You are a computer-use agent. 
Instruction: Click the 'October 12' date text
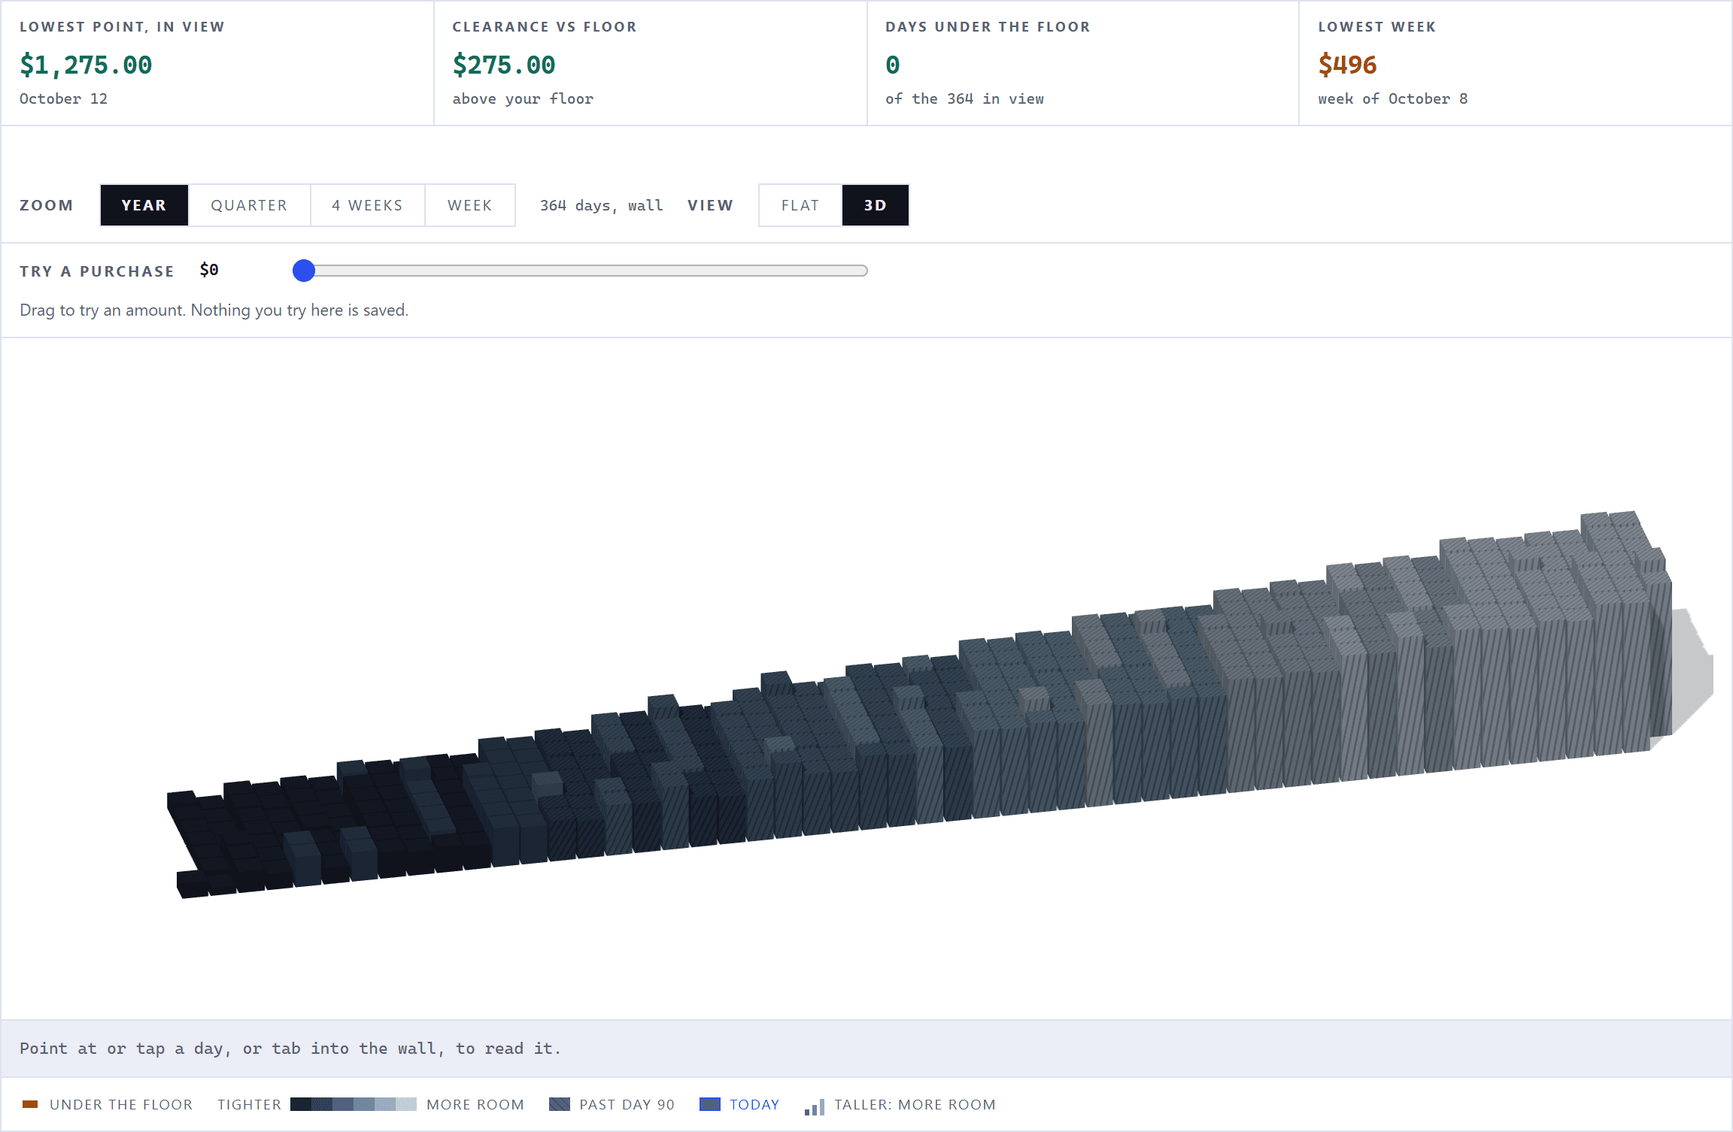coord(63,98)
